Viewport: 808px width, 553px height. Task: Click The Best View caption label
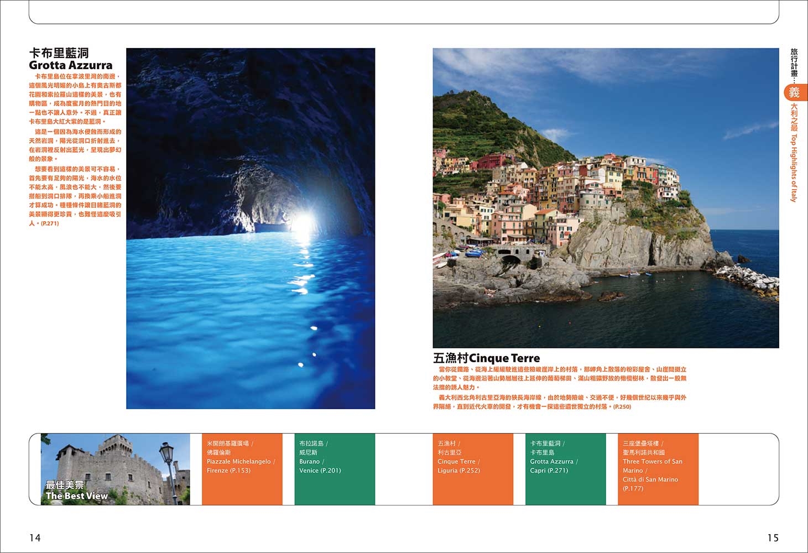point(76,496)
